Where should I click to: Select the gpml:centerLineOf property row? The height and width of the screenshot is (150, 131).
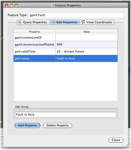[x=66, y=38]
